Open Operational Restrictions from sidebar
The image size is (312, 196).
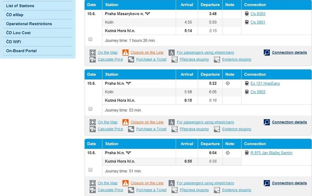(x=29, y=24)
